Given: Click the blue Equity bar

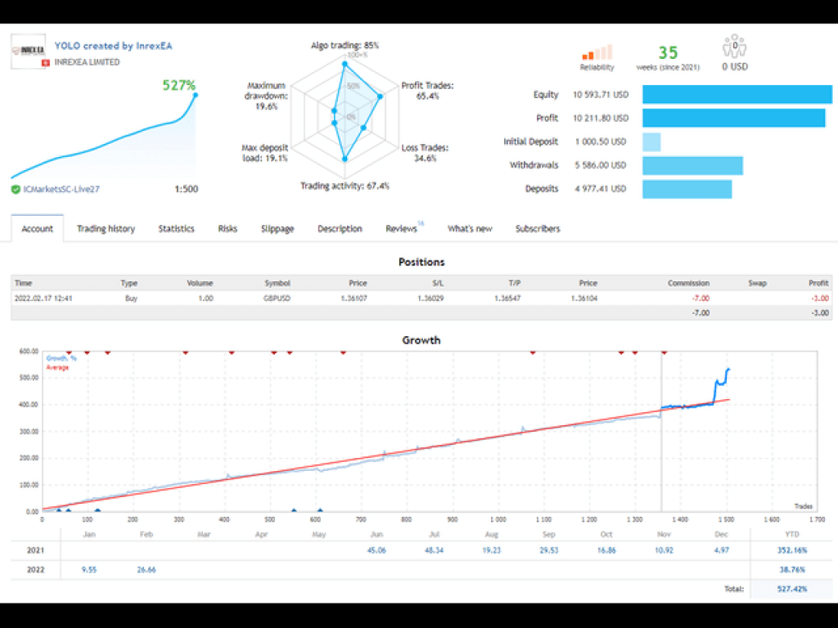Looking at the screenshot, I should tap(737, 95).
